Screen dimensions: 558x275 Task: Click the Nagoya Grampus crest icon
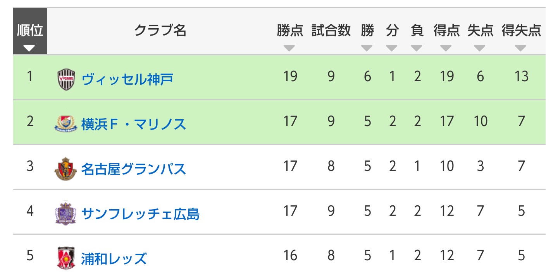pyautogui.click(x=66, y=169)
